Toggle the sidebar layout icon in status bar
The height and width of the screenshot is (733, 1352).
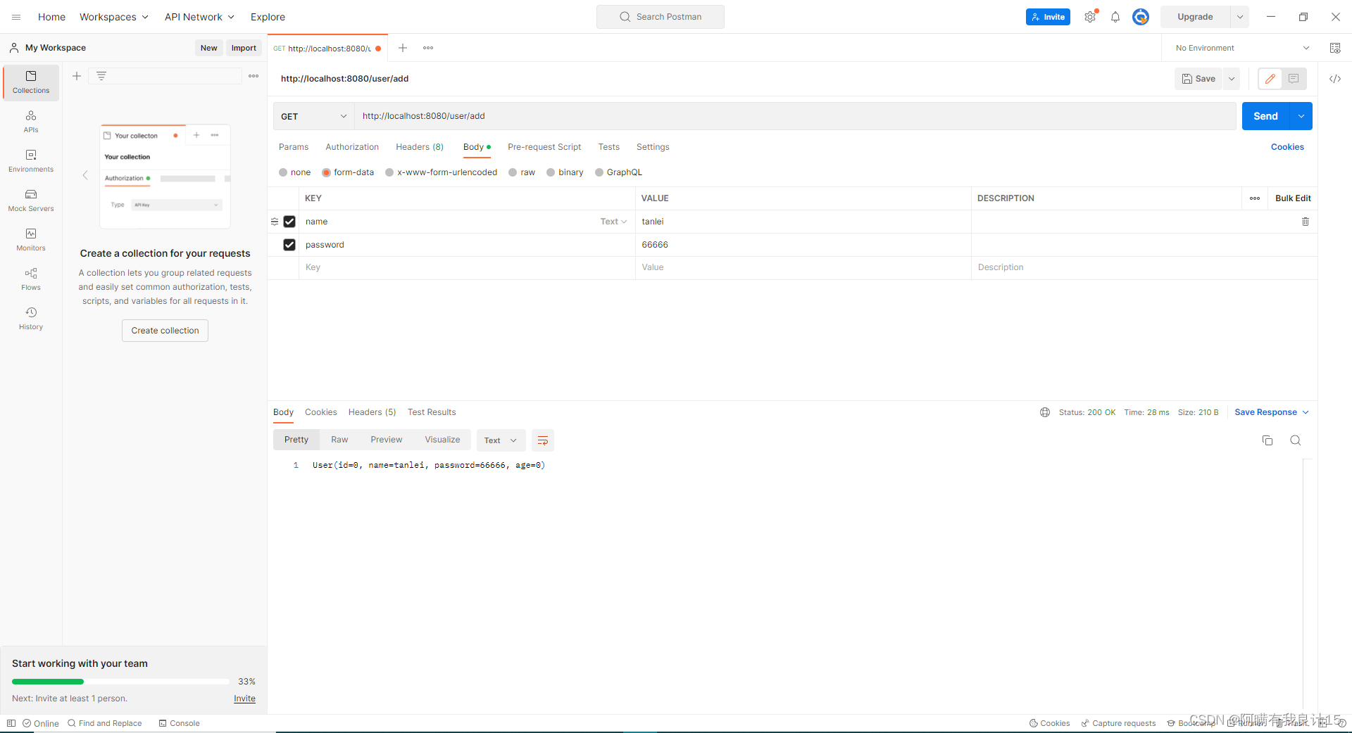pyautogui.click(x=11, y=723)
